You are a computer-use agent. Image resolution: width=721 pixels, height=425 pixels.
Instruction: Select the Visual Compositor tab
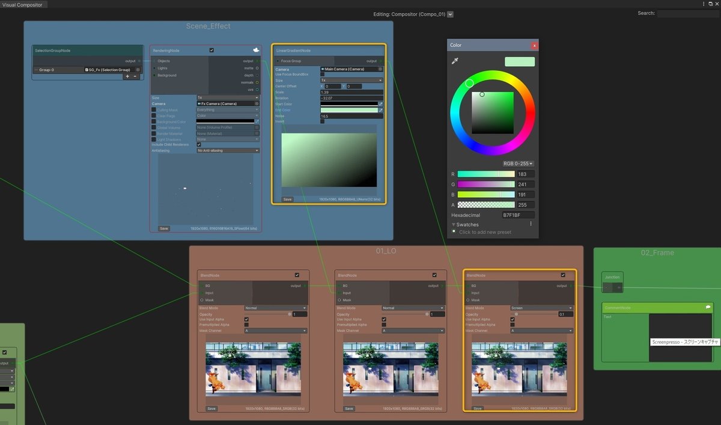pyautogui.click(x=22, y=4)
